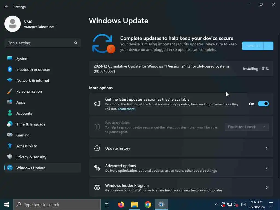
Task: Open the network tray icon
Action: coord(229,205)
